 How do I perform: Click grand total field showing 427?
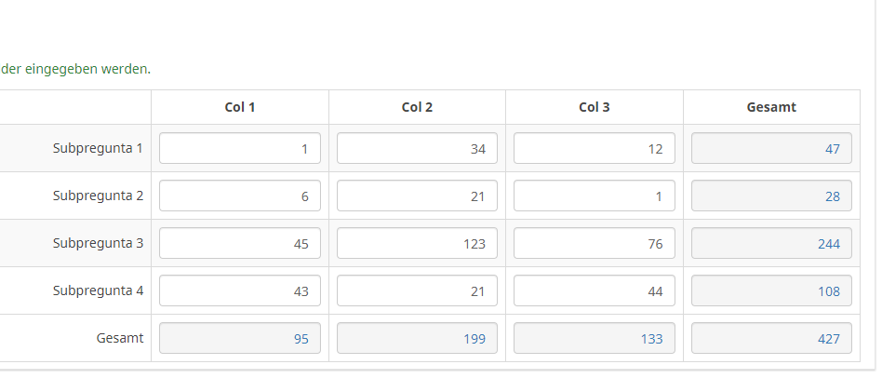point(771,338)
